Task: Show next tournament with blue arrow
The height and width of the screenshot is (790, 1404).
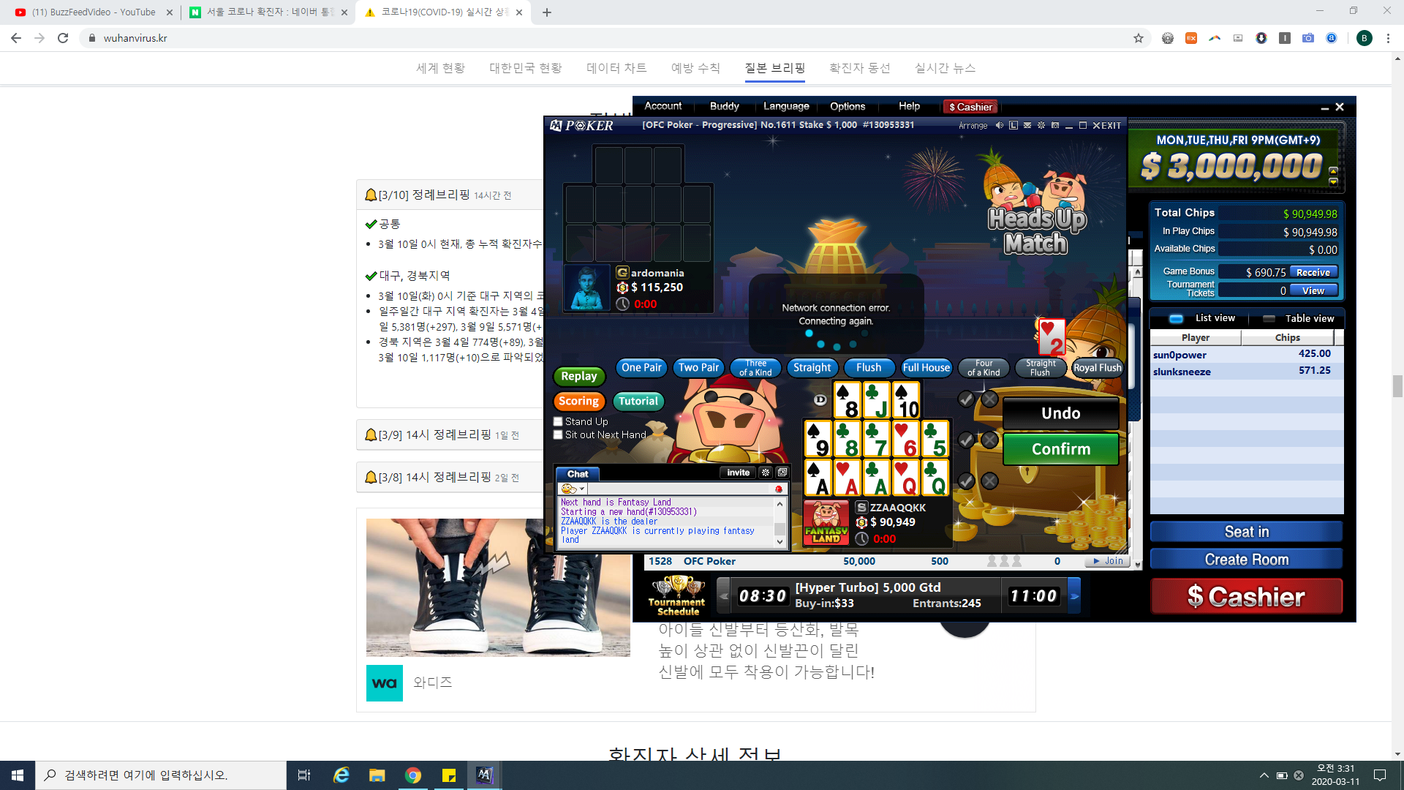Action: pyautogui.click(x=1074, y=596)
